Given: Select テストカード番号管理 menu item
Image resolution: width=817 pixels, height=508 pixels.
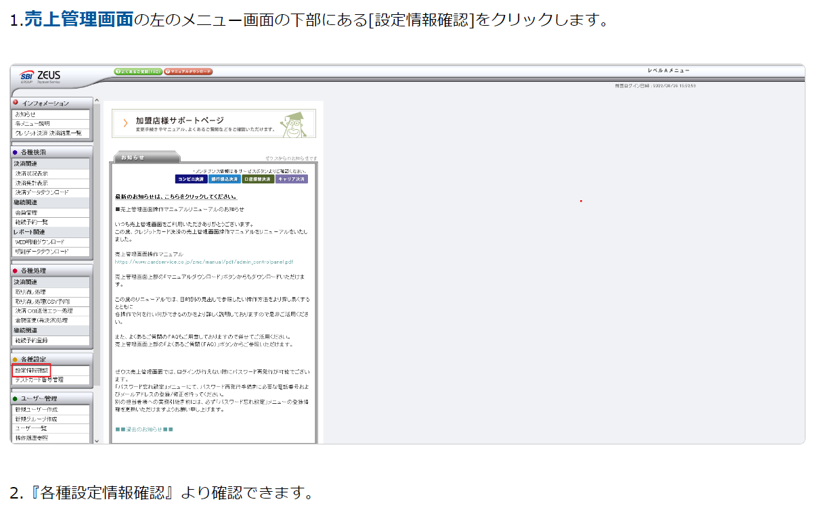Looking at the screenshot, I should [x=39, y=380].
